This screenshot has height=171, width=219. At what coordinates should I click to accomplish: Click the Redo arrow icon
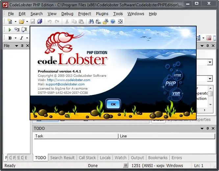click(x=57, y=21)
